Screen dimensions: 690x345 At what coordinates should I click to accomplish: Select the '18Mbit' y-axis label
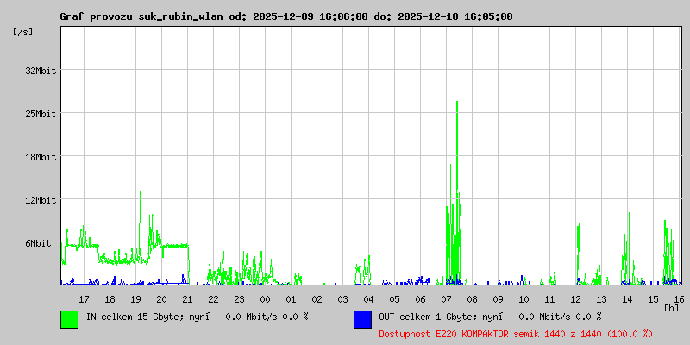coord(41,157)
